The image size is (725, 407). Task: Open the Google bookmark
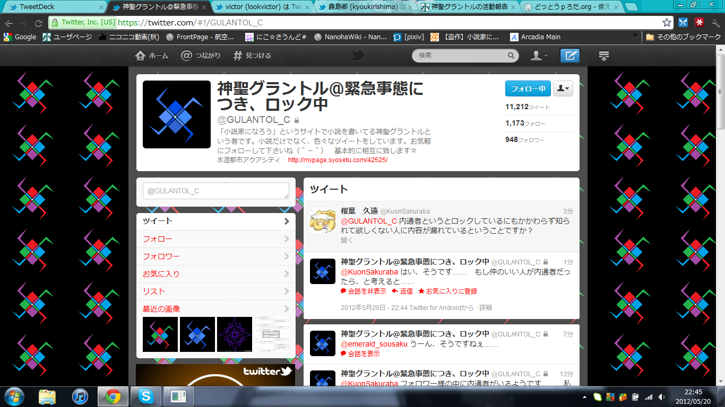pyautogui.click(x=20, y=37)
